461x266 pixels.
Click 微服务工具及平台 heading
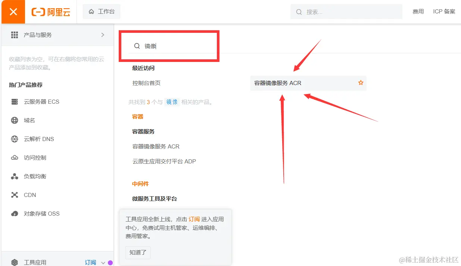155,198
